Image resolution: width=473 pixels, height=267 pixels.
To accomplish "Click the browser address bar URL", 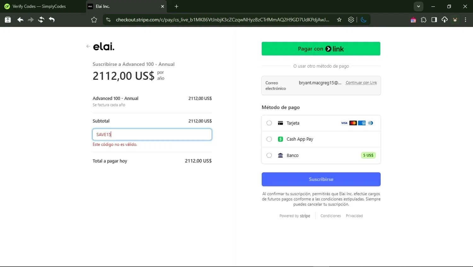I will [222, 20].
